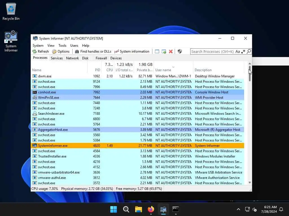This screenshot has height=216, width=289.
Task: Open the View menu
Action: pos(51,45)
